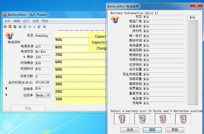
Task: Open the 文件 menu
Action: [x=7, y=21]
